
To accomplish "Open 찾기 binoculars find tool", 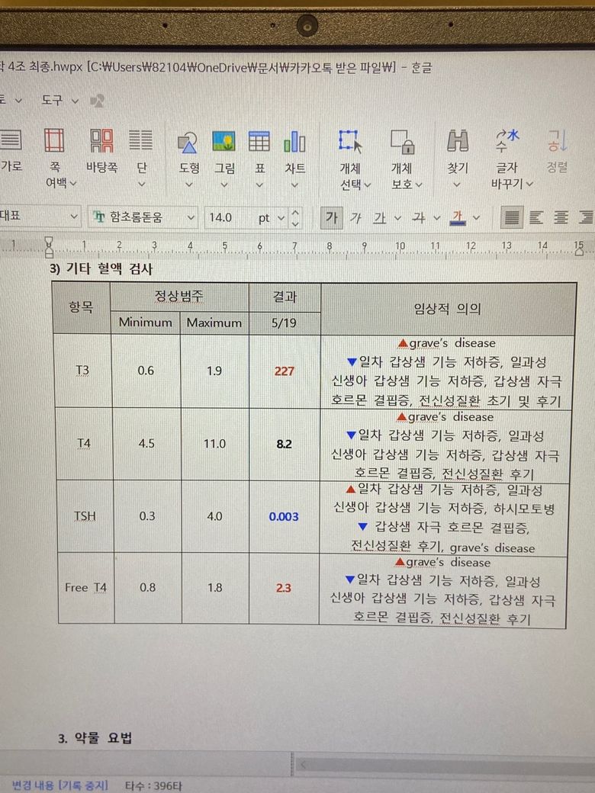I will click(457, 142).
